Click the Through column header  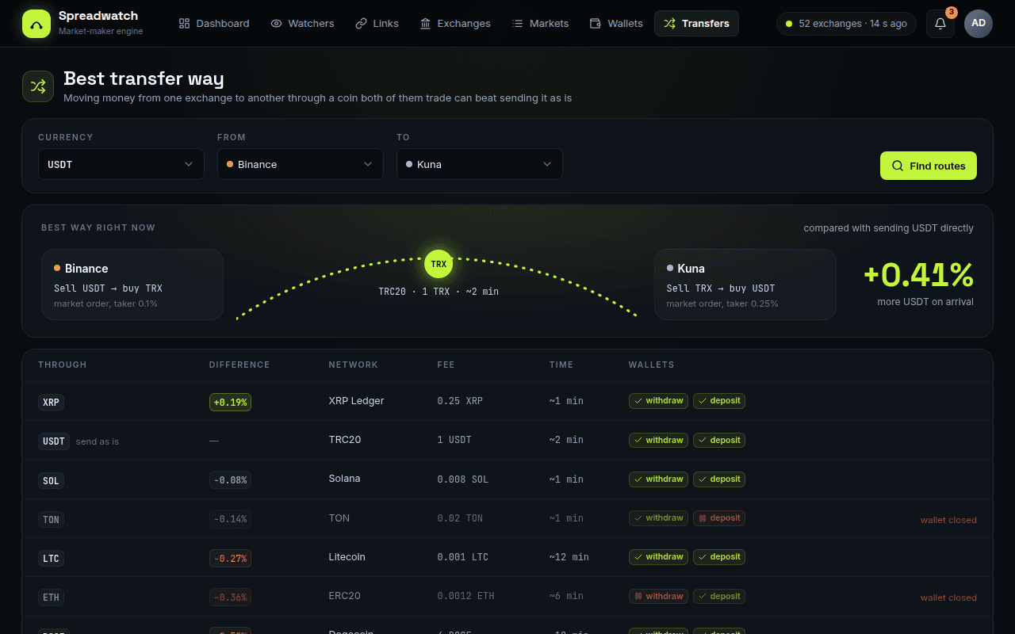63,365
